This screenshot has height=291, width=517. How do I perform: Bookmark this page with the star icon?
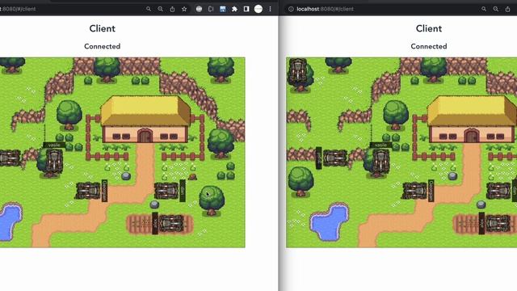(x=184, y=9)
